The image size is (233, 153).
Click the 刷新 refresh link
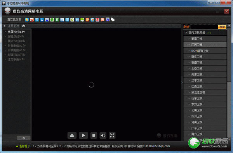(x=186, y=27)
